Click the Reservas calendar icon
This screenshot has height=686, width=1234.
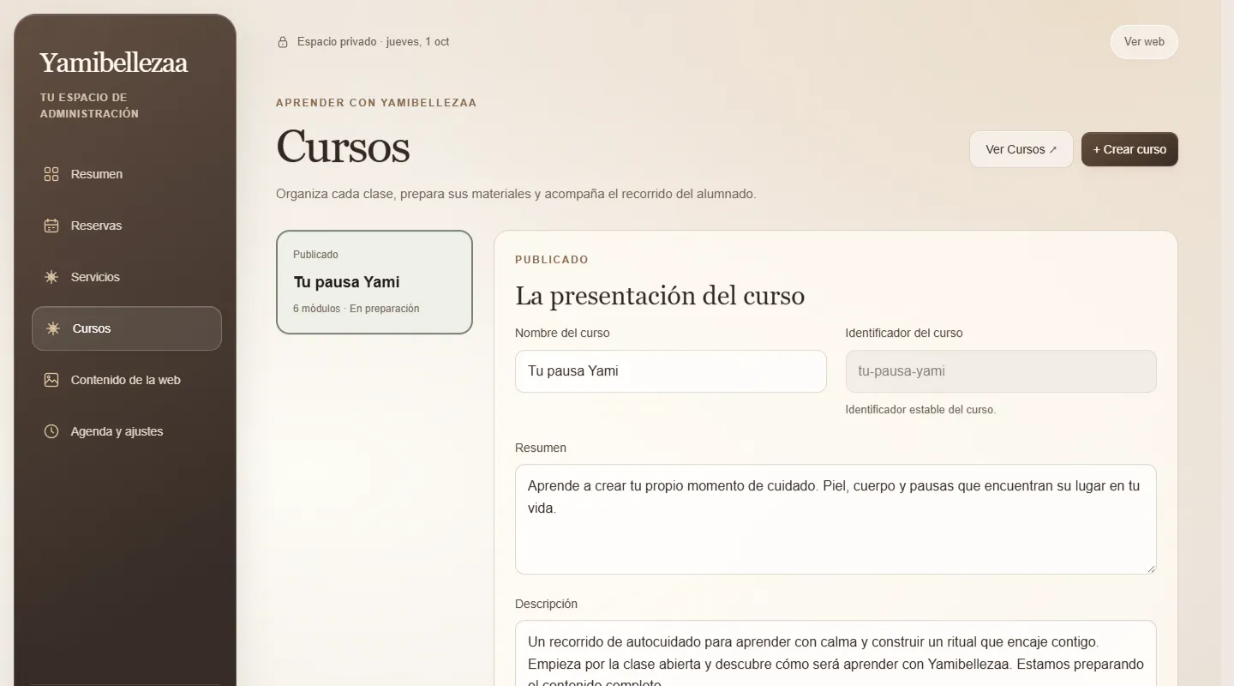coord(51,226)
